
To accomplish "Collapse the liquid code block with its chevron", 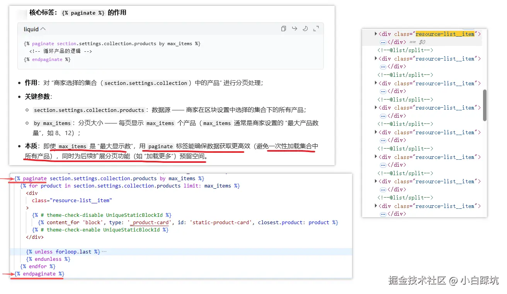I will click(x=43, y=29).
